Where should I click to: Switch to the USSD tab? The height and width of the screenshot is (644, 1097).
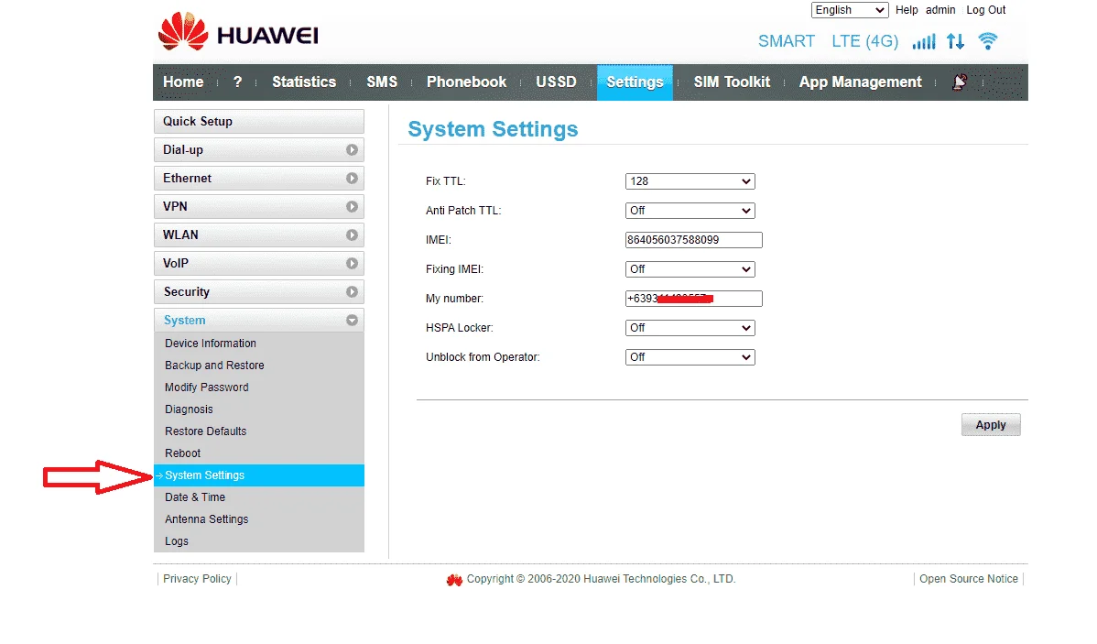coord(556,82)
